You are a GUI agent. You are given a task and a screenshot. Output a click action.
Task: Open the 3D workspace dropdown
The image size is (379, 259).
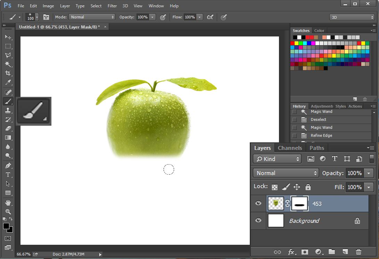[352, 17]
